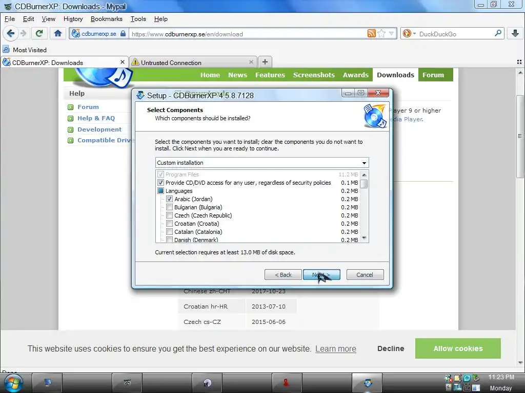525x393 pixels.
Task: Open the address bar history dropdown arrow
Action: click(x=391, y=33)
